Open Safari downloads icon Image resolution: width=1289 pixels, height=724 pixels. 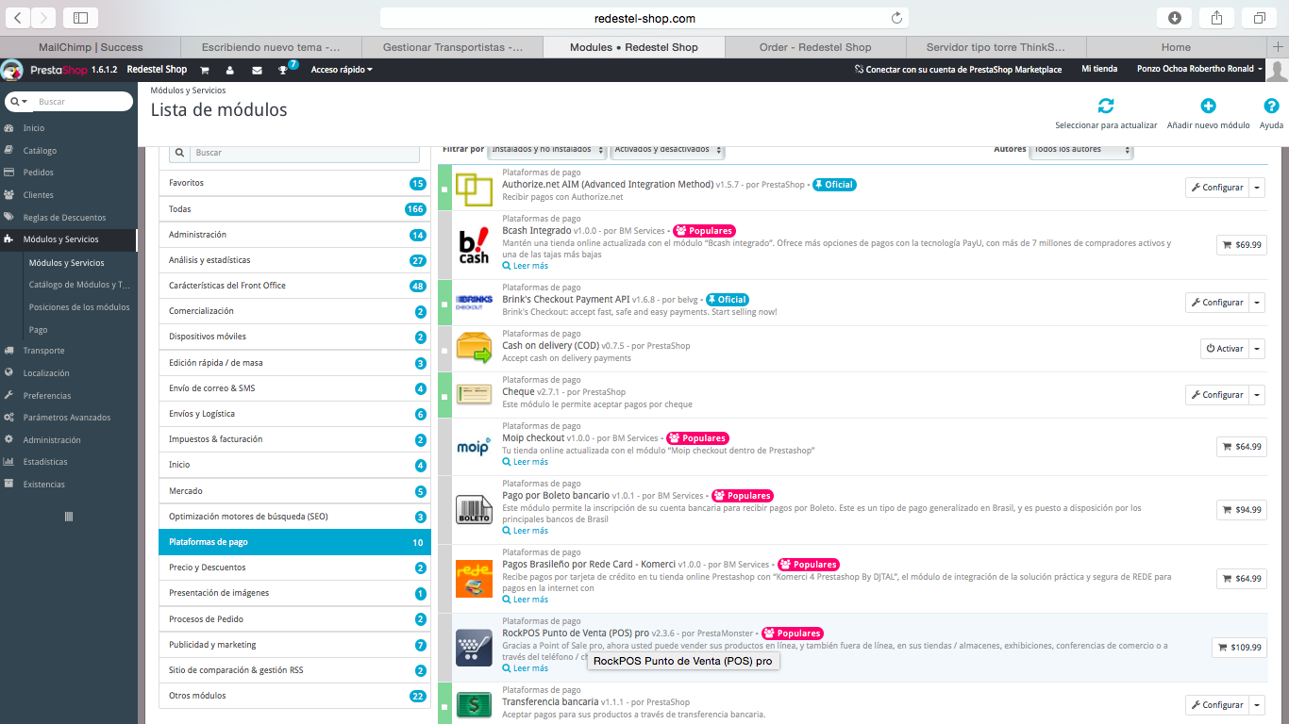(x=1175, y=18)
